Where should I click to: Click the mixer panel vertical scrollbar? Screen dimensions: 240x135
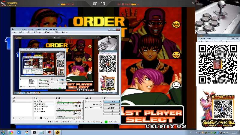pos(83,109)
